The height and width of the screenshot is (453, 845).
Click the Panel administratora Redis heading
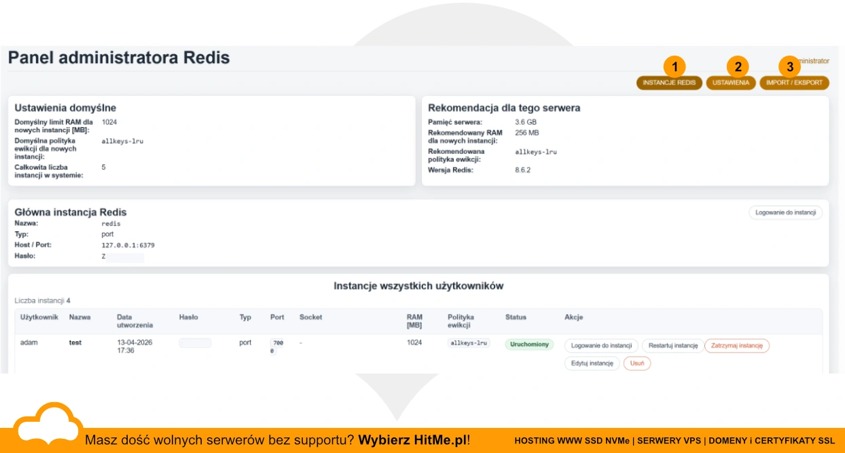pyautogui.click(x=119, y=58)
